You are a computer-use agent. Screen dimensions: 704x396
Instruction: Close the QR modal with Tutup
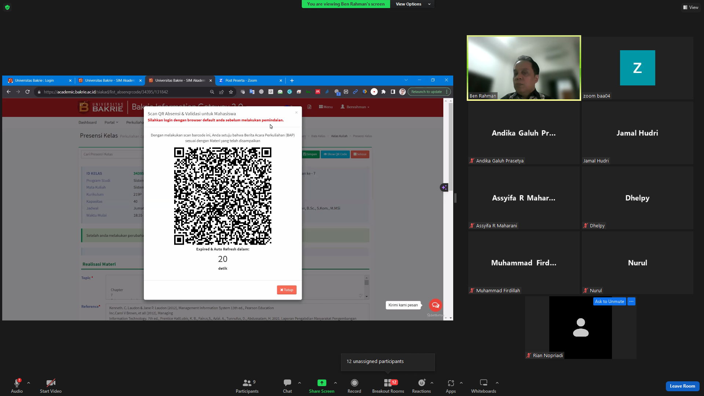click(287, 290)
